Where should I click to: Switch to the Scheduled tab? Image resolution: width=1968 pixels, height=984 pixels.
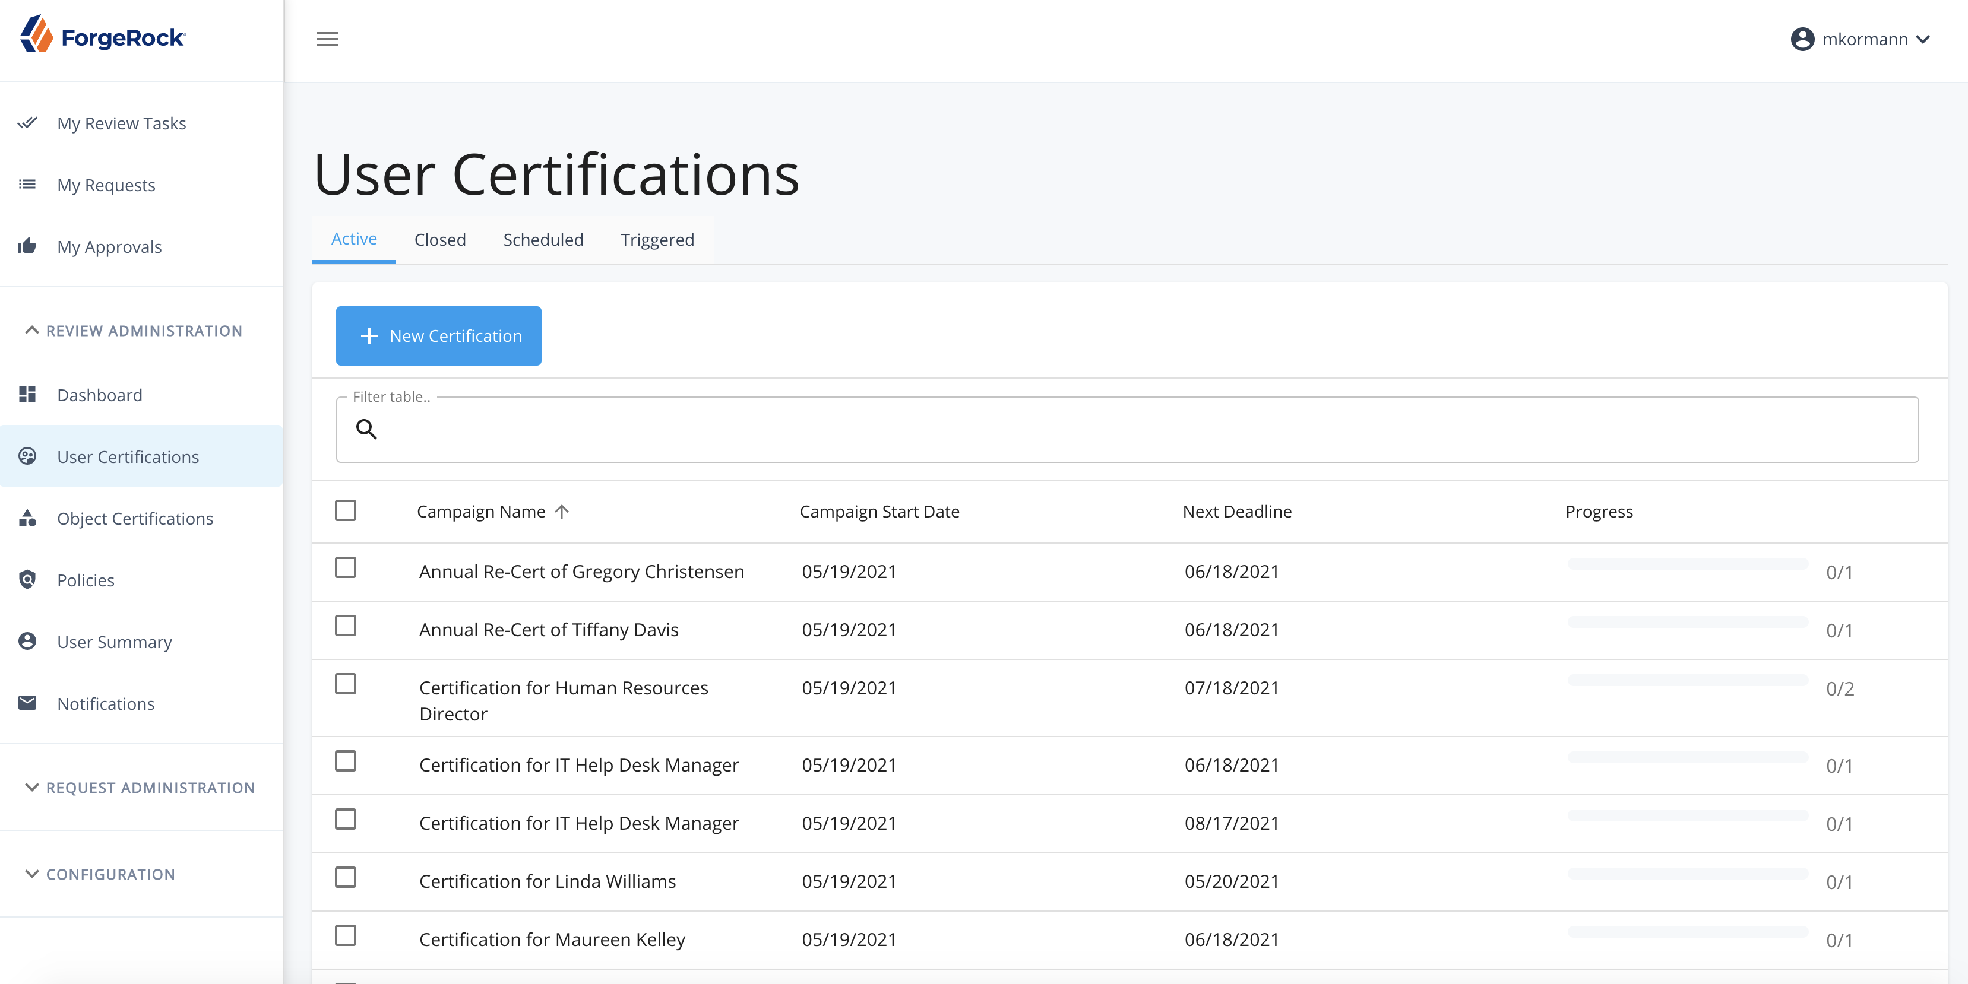coord(543,240)
